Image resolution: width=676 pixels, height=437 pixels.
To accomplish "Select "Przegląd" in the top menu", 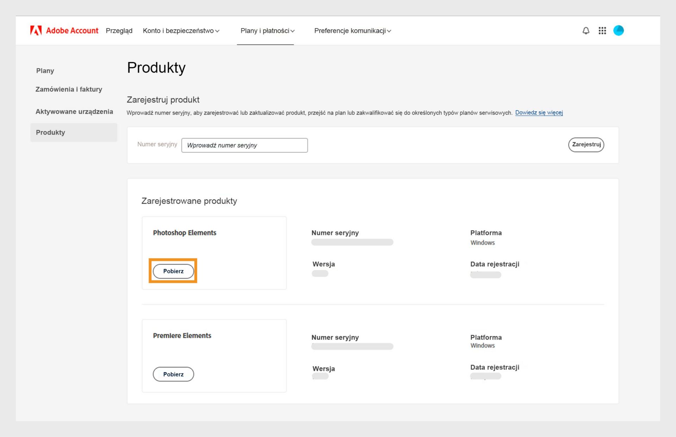I will [x=119, y=31].
